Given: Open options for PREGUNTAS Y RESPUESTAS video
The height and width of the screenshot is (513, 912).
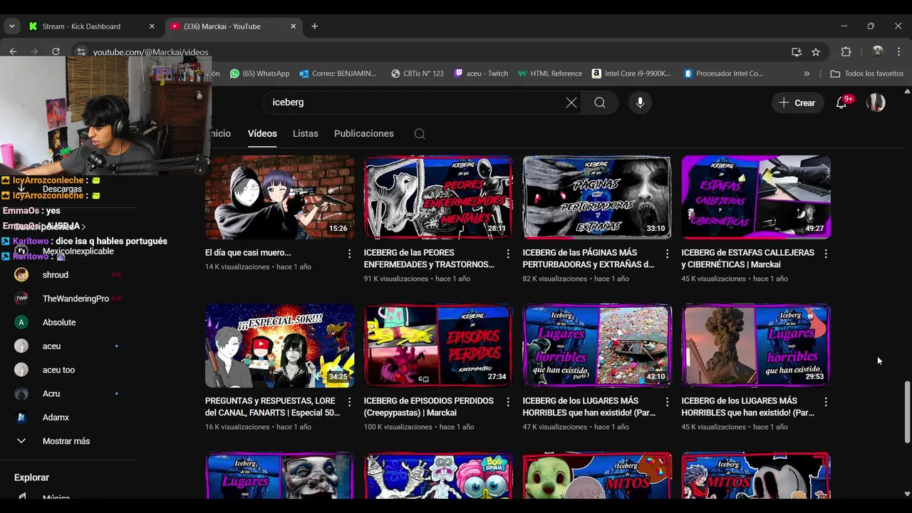Looking at the screenshot, I should pyautogui.click(x=349, y=402).
